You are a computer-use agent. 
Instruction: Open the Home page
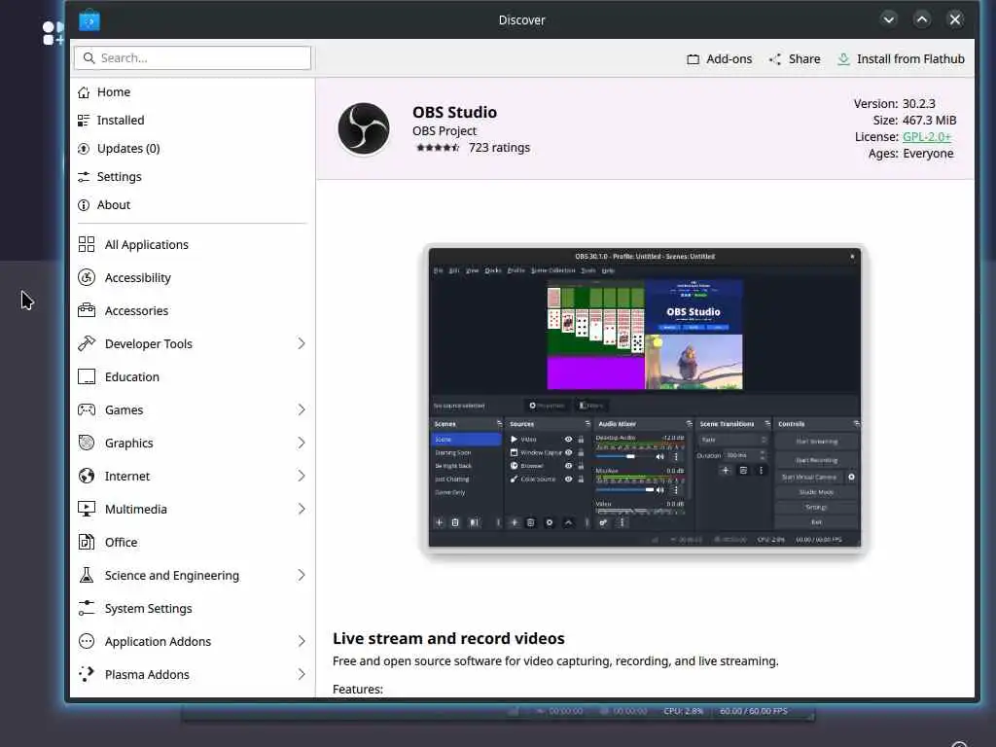click(x=193, y=92)
